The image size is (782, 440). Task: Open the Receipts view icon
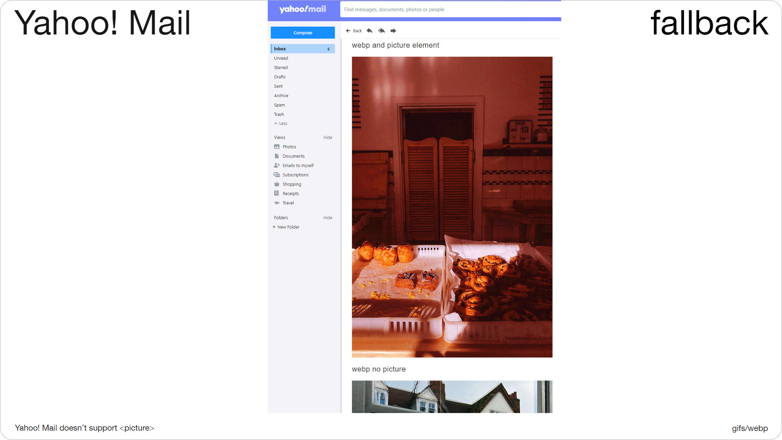tap(277, 193)
